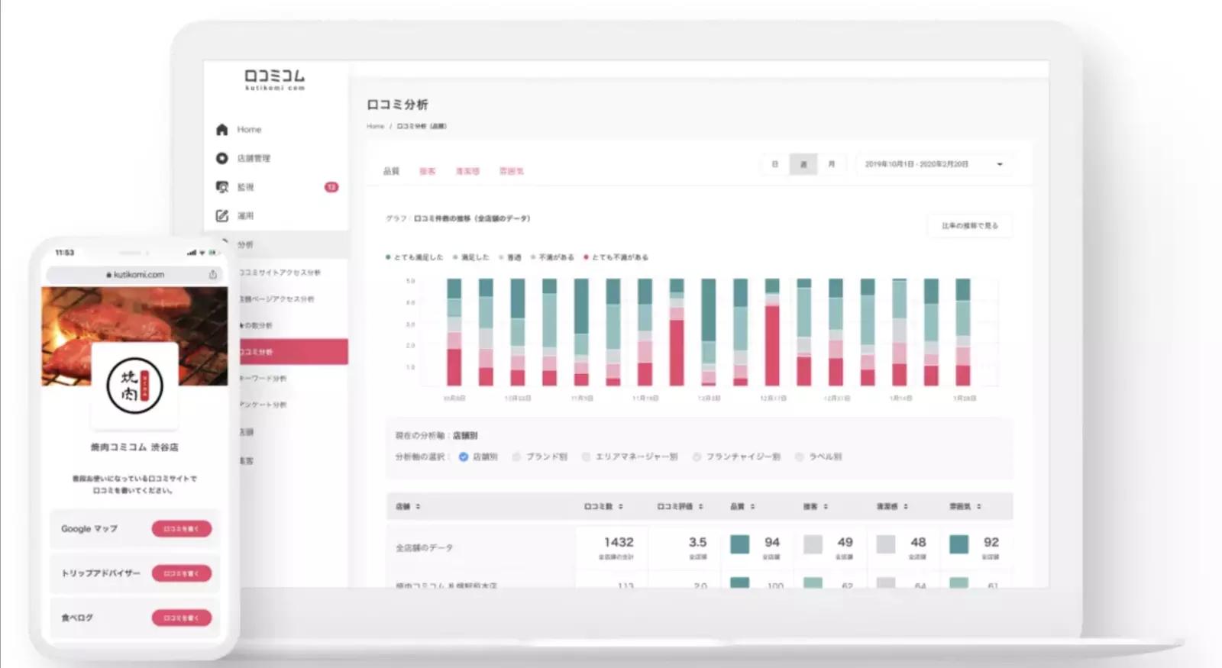1222x668 pixels.
Task: Tap the Google マップ review button
Action: pyautogui.click(x=181, y=528)
